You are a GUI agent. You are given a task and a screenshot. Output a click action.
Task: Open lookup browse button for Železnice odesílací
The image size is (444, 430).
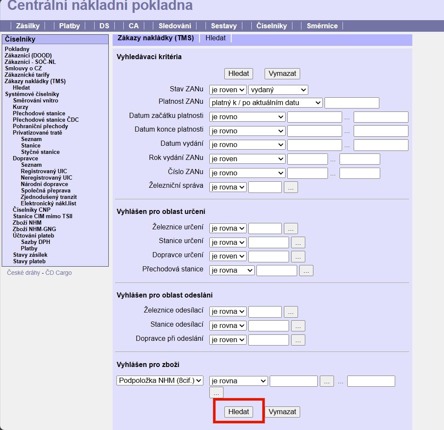[x=290, y=312]
